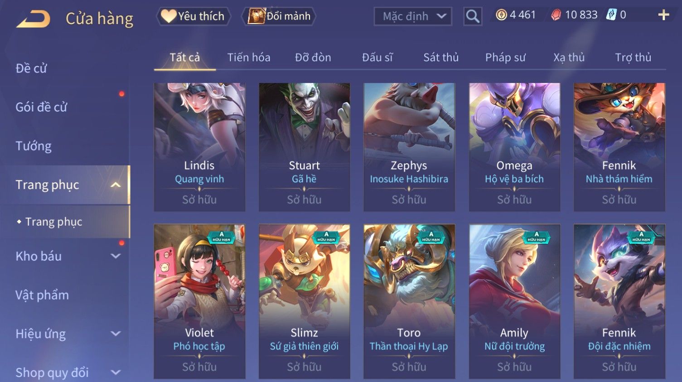Open Yêu thích heart favorites
Viewport: 682px width, 382px height.
[193, 16]
